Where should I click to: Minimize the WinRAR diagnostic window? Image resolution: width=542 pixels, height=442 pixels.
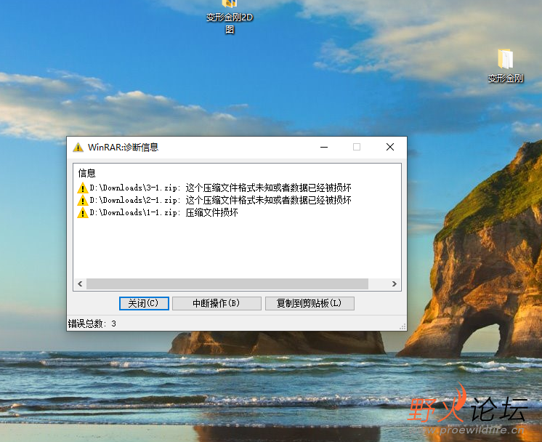click(x=324, y=147)
